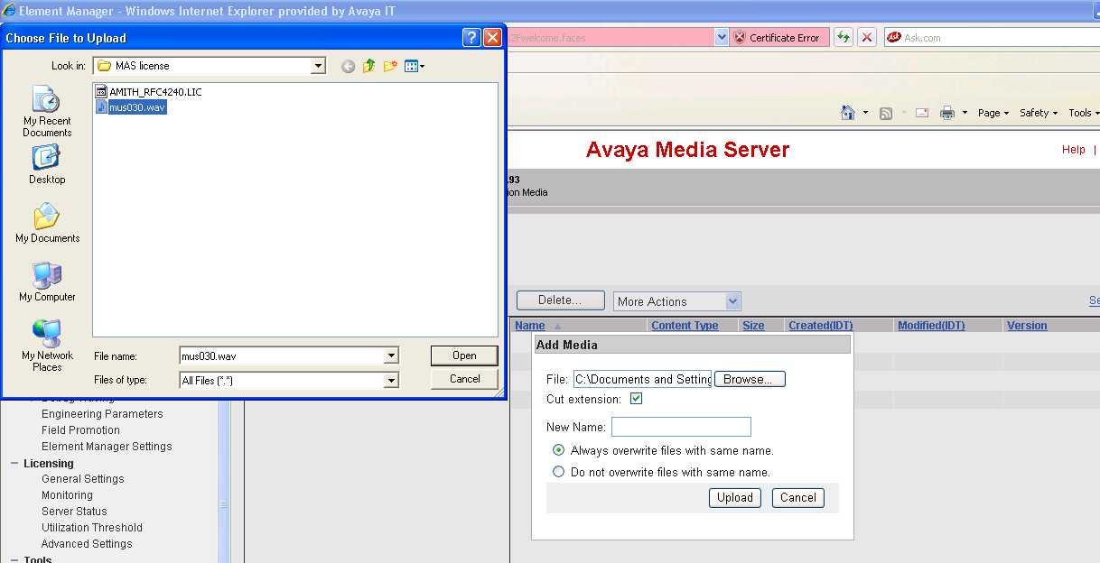1100x563 pixels.
Task: Open the More Actions dropdown
Action: click(677, 301)
